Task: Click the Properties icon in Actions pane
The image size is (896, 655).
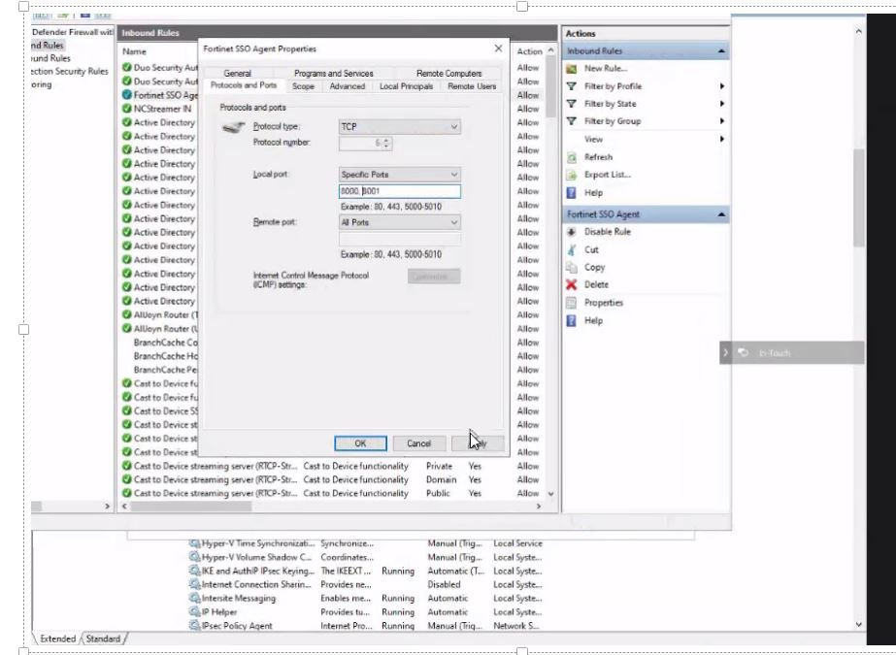Action: [571, 303]
